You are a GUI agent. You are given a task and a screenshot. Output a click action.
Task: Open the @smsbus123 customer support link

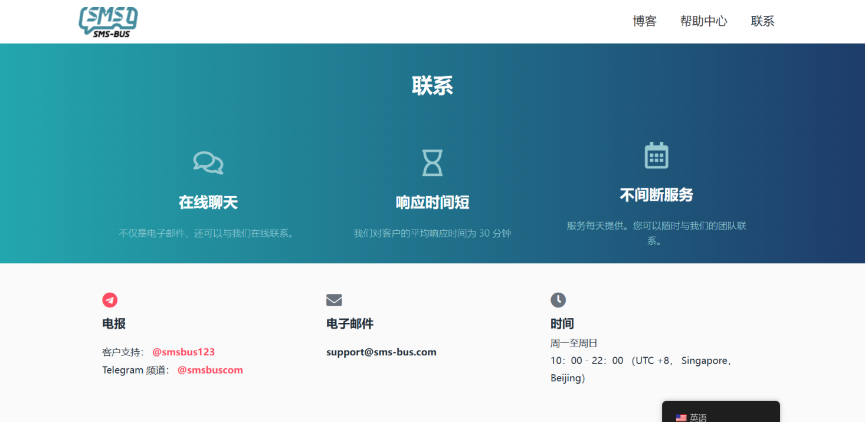click(184, 352)
